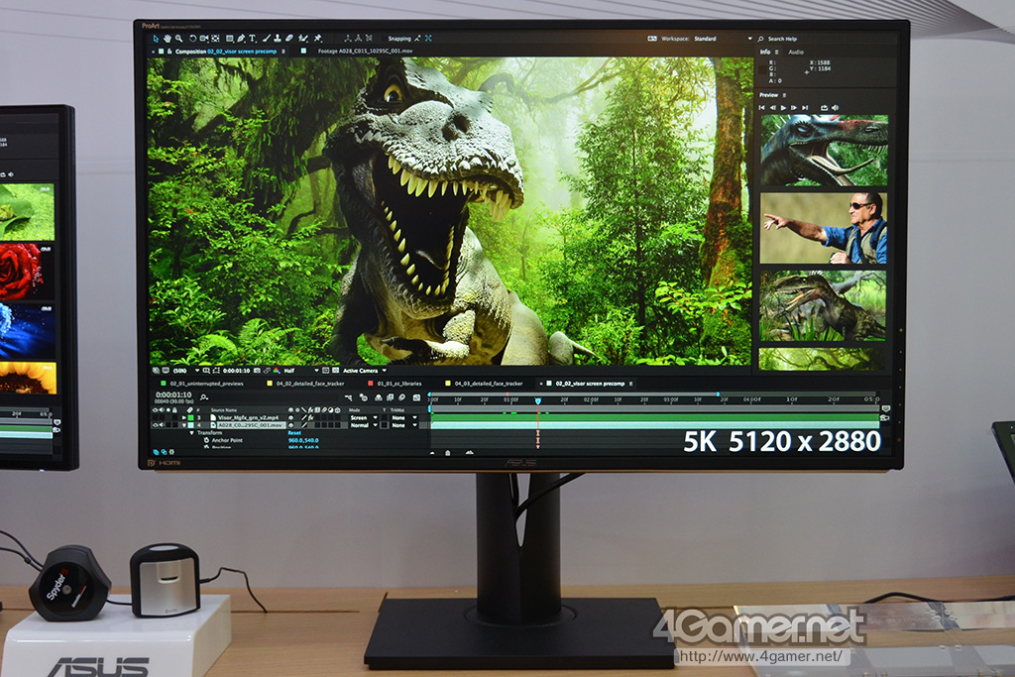Image resolution: width=1015 pixels, height=677 pixels.
Task: Open the Active Camera view dropdown
Action: click(x=365, y=371)
